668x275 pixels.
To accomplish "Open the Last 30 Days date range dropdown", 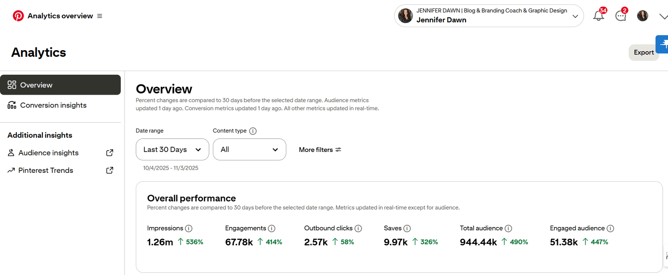I will pyautogui.click(x=172, y=150).
